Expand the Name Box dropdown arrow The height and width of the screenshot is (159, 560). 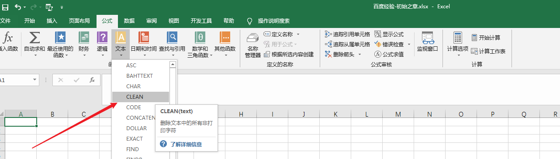[35, 80]
